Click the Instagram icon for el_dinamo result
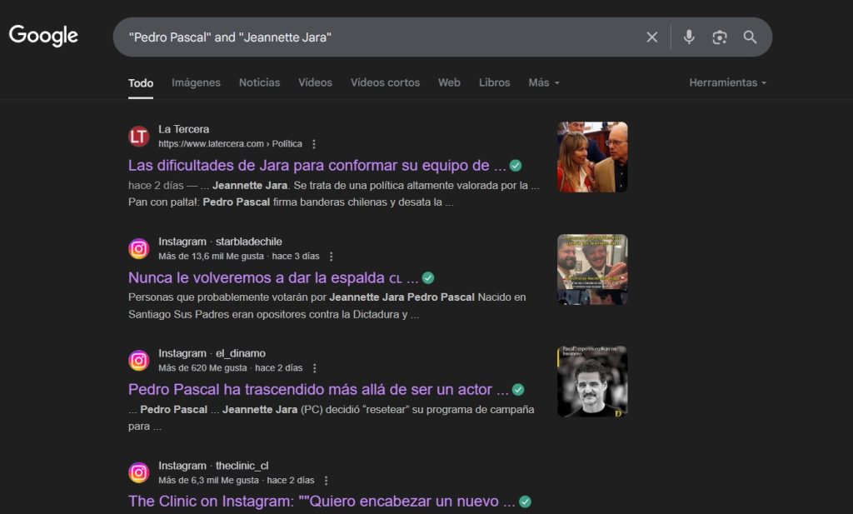The width and height of the screenshot is (853, 514). [139, 360]
